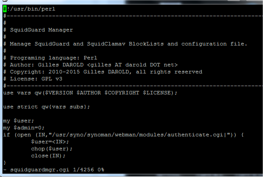Screen dimensions: 263x177
Task: Click the SquidGuard Manager title comment
Action: coord(42,30)
